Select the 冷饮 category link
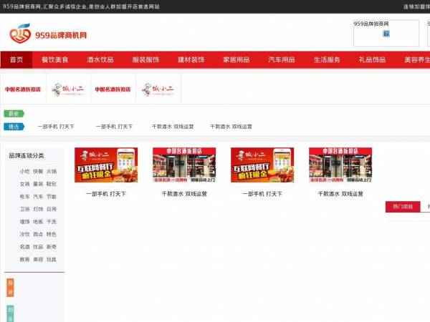This screenshot has height=322, width=430. pos(24,235)
